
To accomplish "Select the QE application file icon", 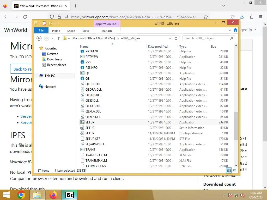I will (x=82, y=73).
